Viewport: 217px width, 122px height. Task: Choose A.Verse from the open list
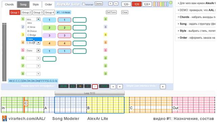point(34,27)
